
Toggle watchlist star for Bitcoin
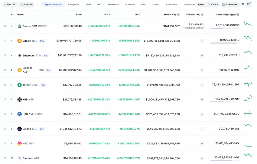(x=5, y=40)
